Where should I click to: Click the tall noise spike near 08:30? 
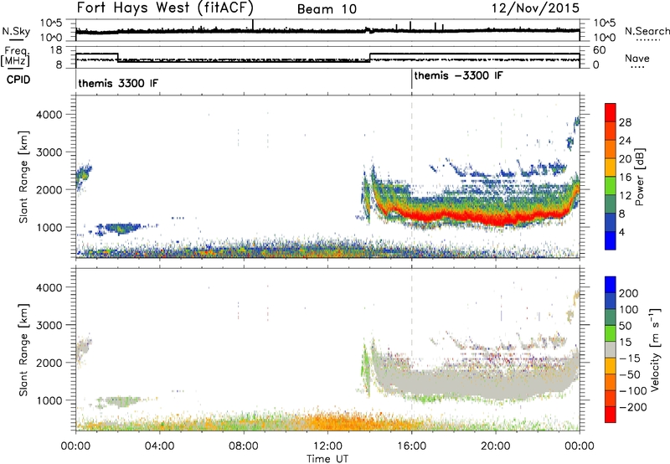[253, 25]
